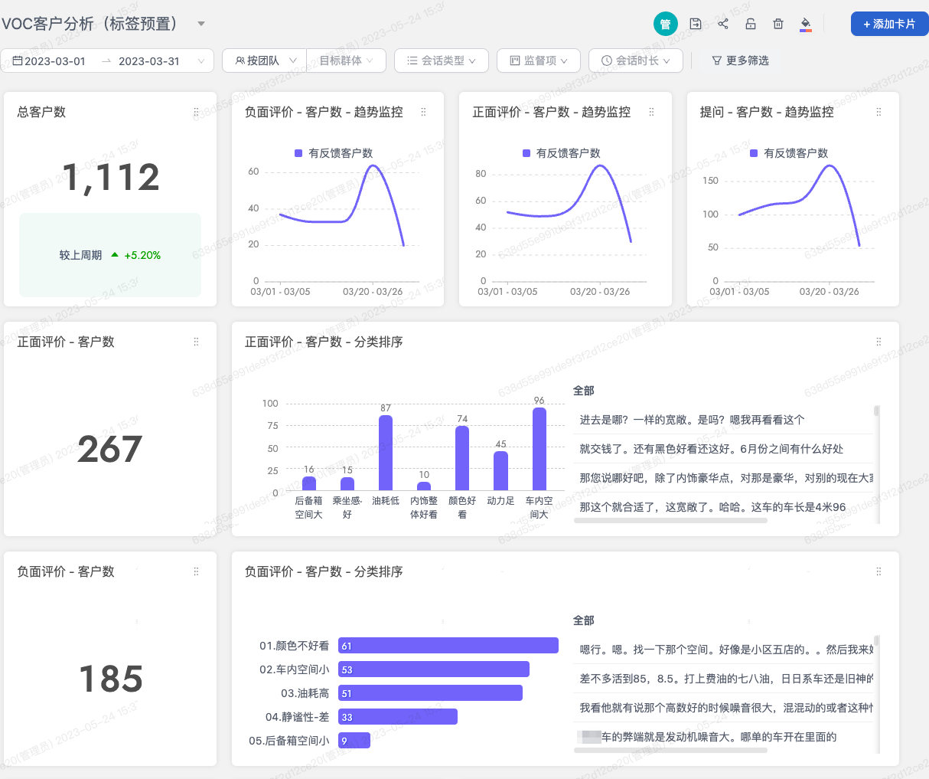Toggle 有反馈客户数 legend in 负面评价 trend chart
This screenshot has height=779, width=929.
coord(334,153)
